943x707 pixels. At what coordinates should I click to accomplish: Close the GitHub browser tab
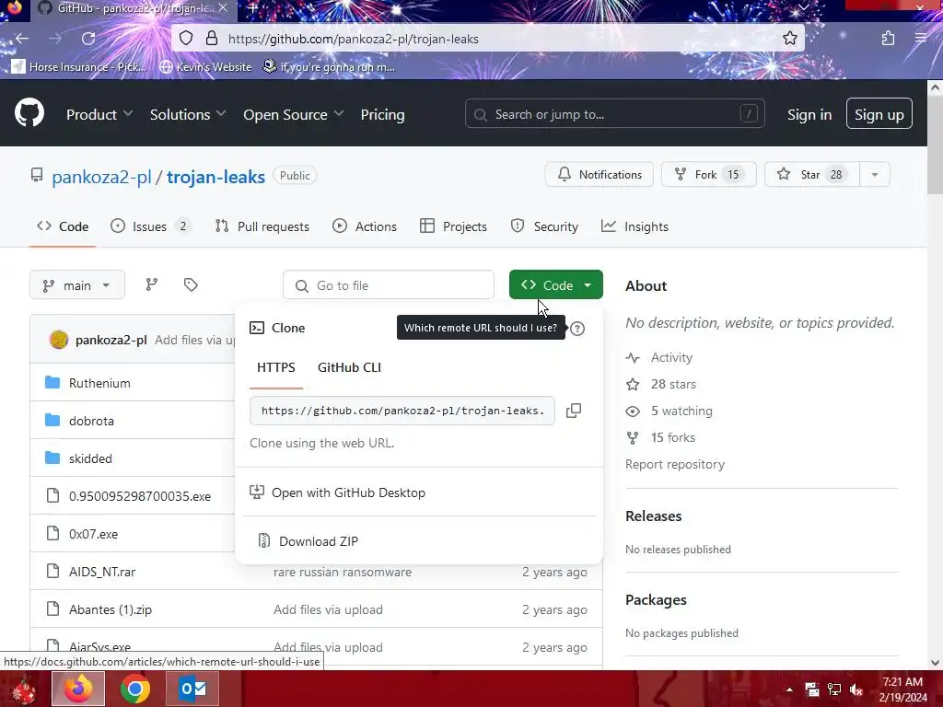click(223, 8)
